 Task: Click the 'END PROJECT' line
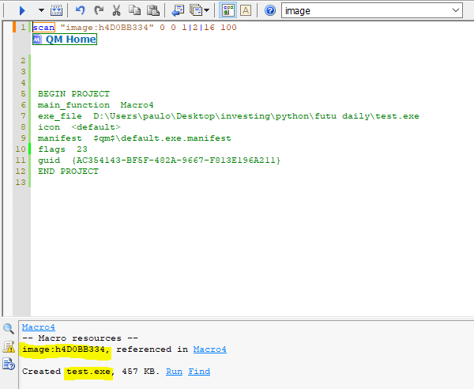coord(68,172)
